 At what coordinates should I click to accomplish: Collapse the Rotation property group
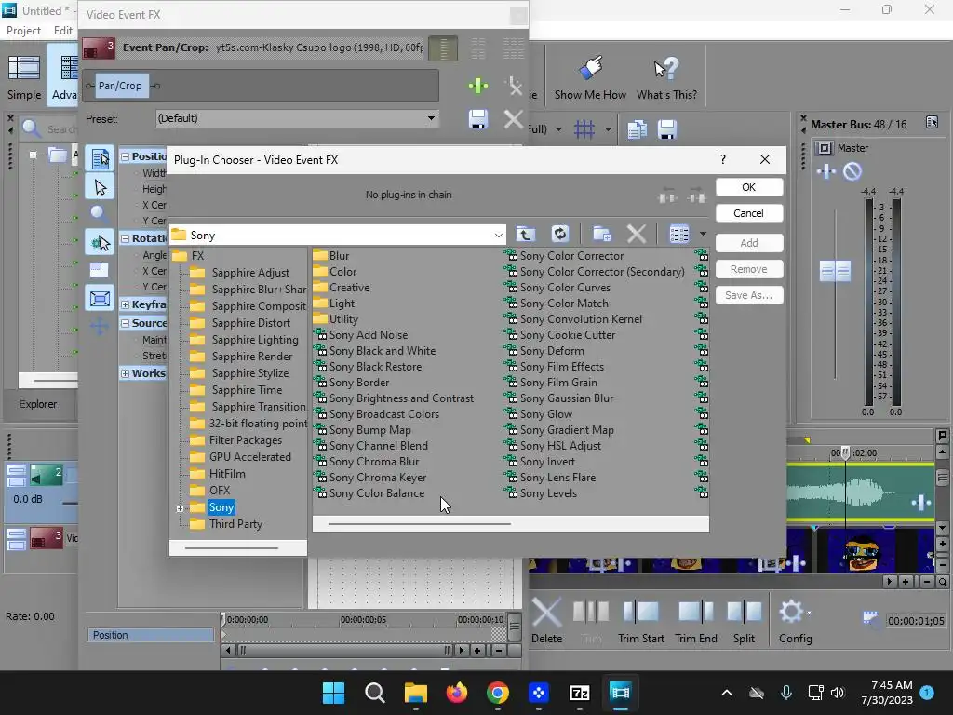[125, 238]
